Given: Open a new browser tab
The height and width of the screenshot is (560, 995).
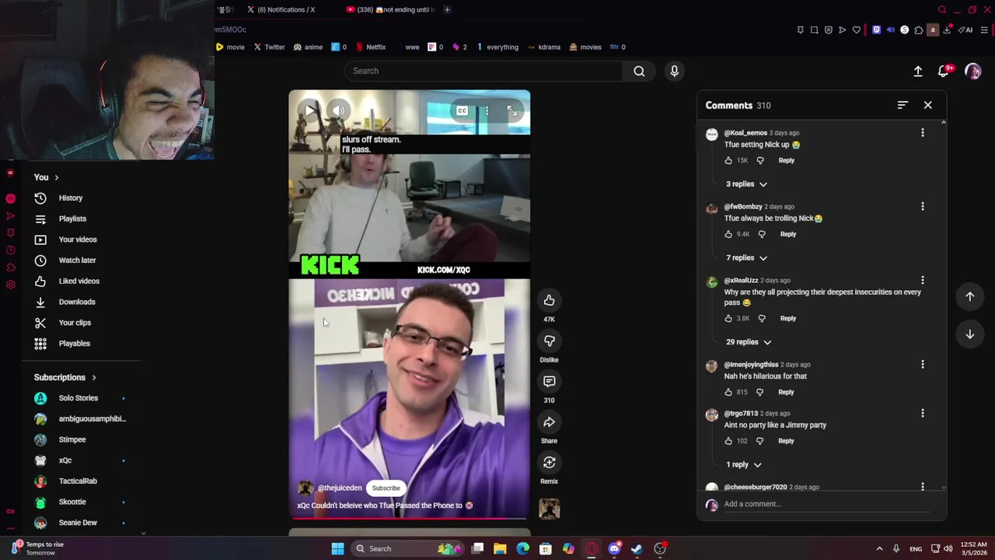Looking at the screenshot, I should tap(447, 9).
